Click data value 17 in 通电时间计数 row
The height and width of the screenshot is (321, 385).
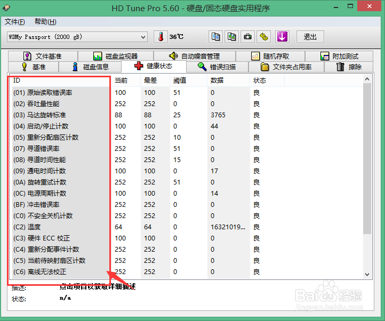tap(214, 171)
